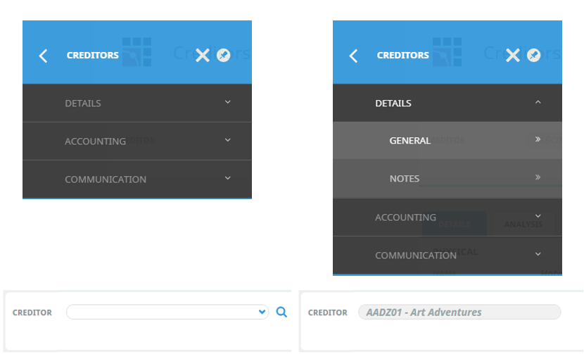Click double-arrow icon beside General
This screenshot has width=584, height=354.
(538, 140)
